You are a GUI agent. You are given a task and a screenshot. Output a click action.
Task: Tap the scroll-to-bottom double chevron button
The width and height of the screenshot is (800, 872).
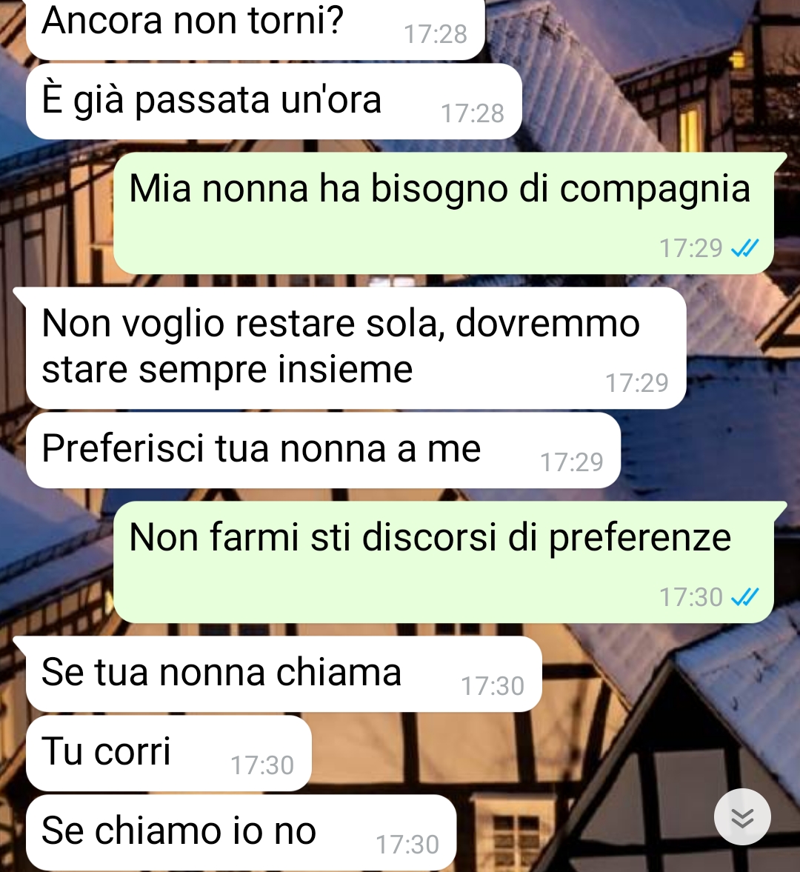pyautogui.click(x=742, y=817)
